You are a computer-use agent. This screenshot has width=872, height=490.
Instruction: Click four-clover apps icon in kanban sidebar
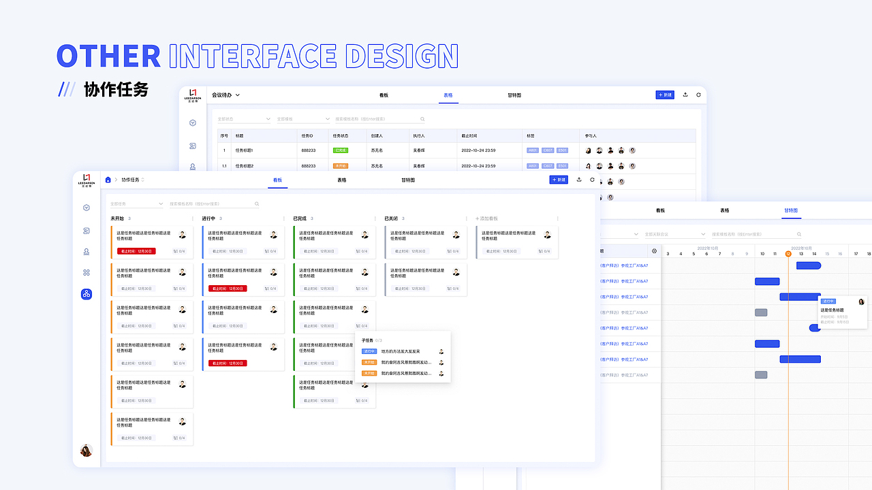coord(87,273)
